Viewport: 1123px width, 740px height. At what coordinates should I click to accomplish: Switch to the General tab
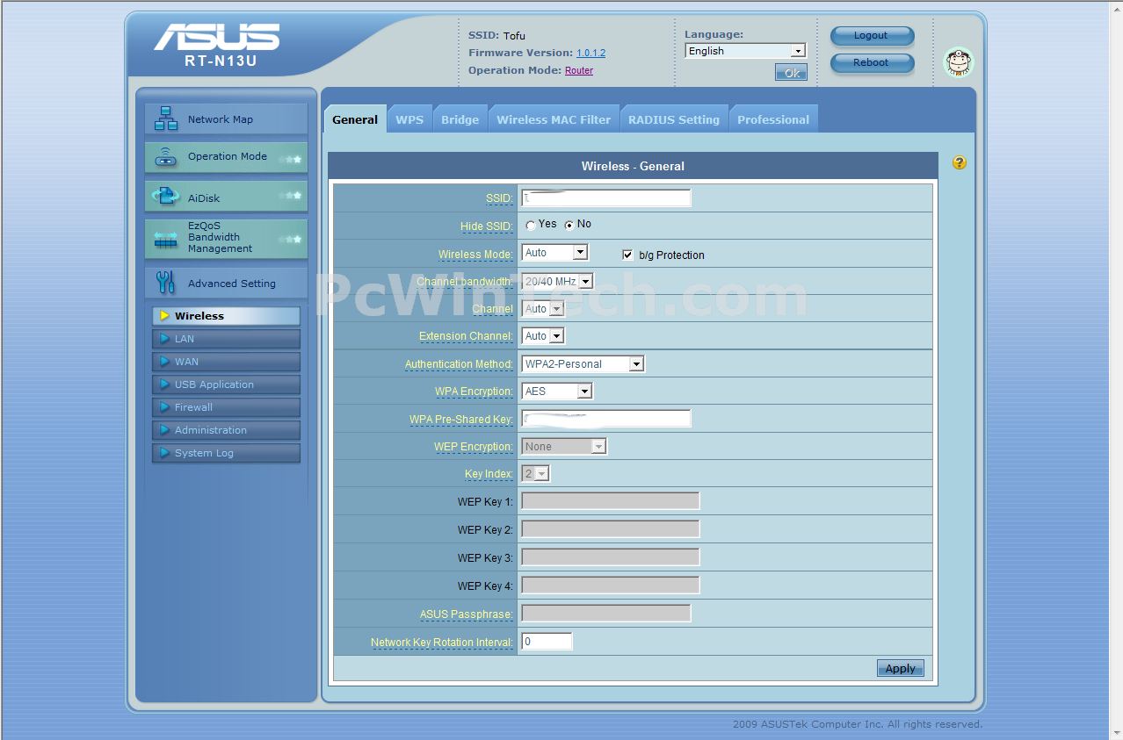(355, 119)
